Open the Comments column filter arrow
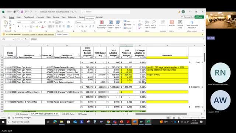236x133 pixels. [x=187, y=55]
